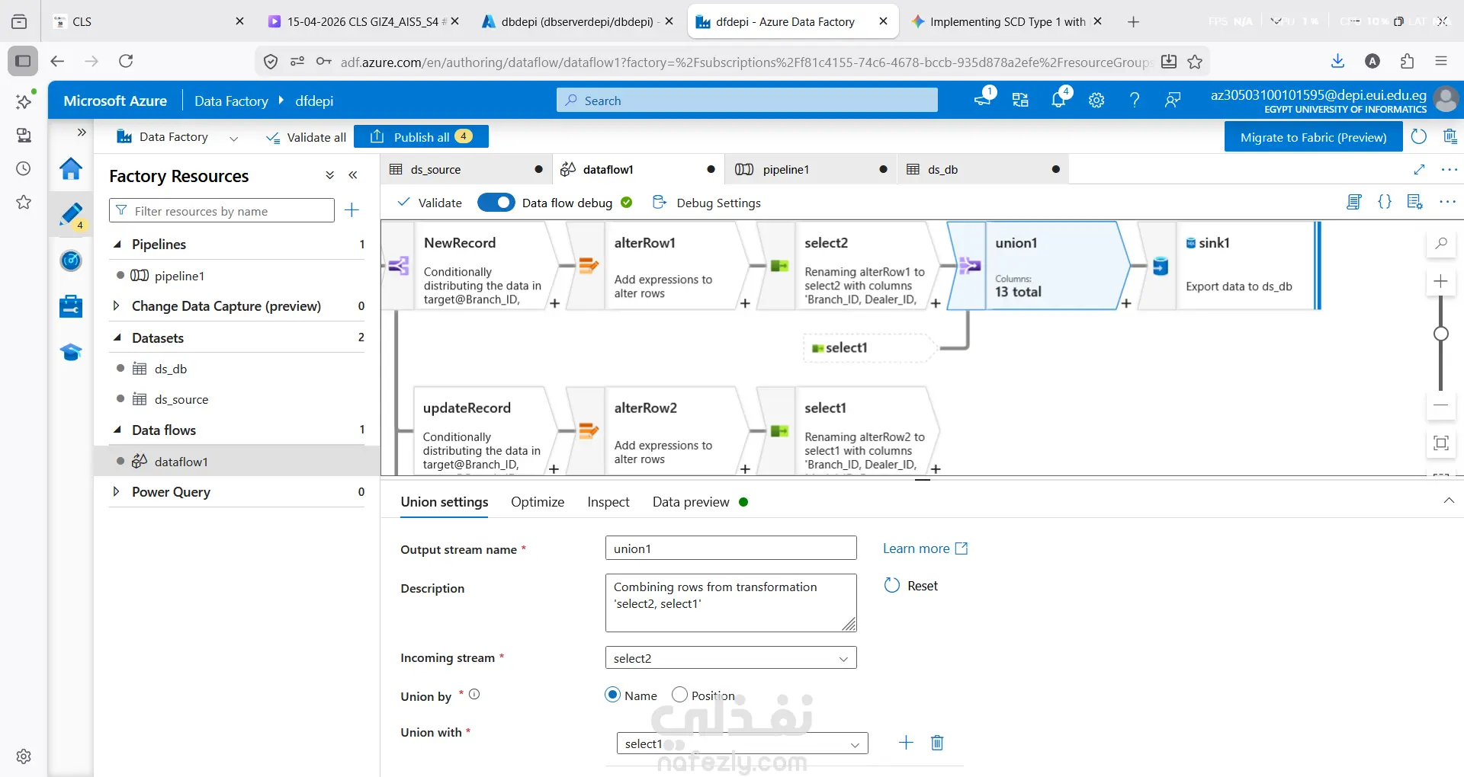Open the Help question mark icon
1464x777 pixels.
click(1135, 100)
